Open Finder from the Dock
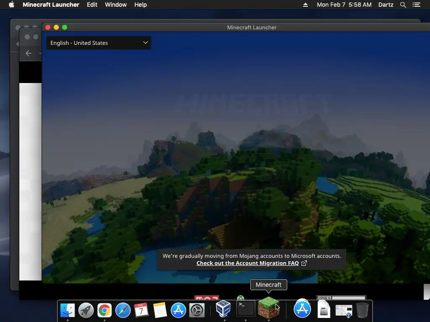Viewport: 430px width, 322px height. [x=68, y=310]
